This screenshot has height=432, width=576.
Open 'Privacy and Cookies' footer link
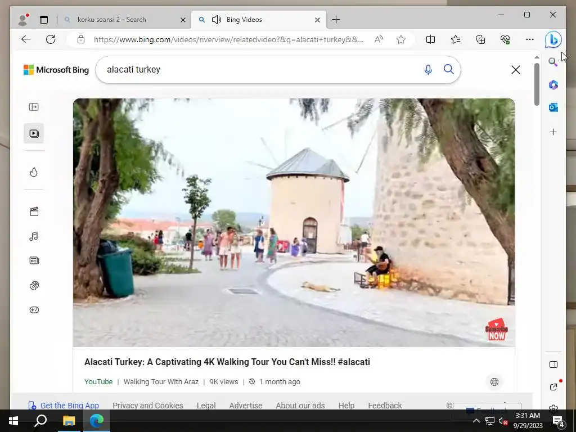pyautogui.click(x=148, y=406)
